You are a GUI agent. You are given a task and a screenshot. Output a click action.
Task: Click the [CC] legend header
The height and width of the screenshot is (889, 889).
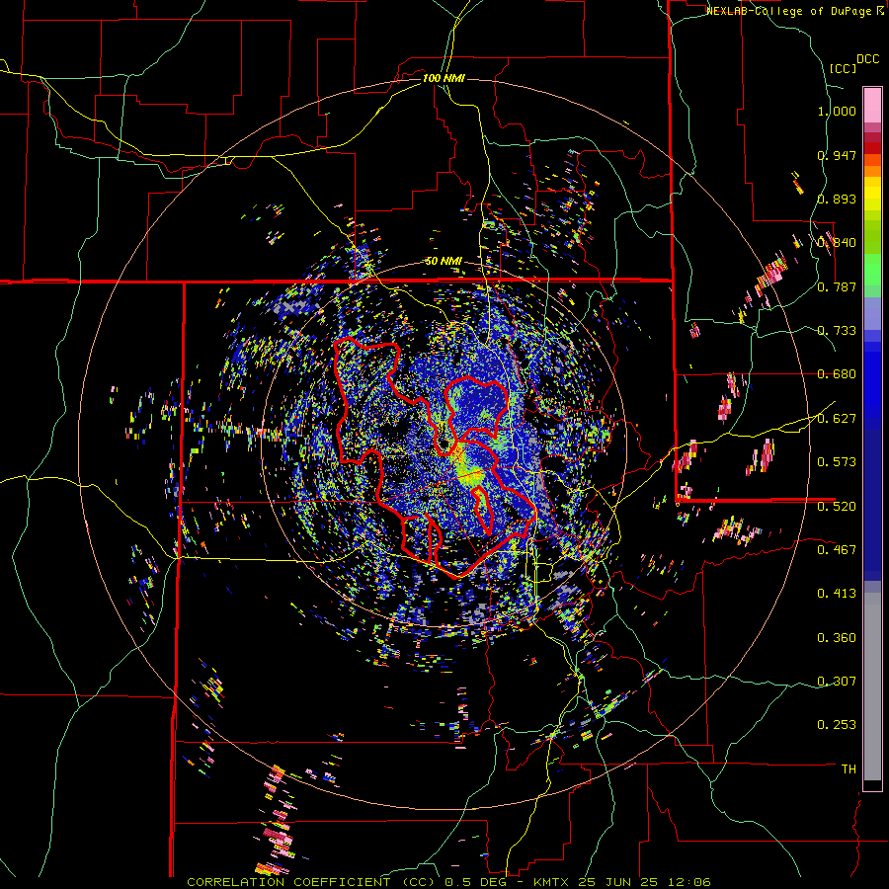tap(844, 68)
